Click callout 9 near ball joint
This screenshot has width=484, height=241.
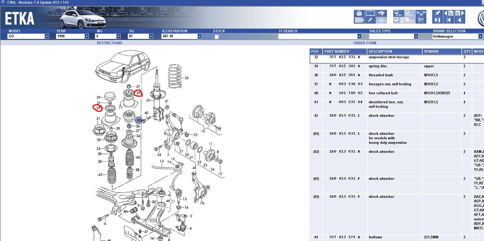click(191, 229)
